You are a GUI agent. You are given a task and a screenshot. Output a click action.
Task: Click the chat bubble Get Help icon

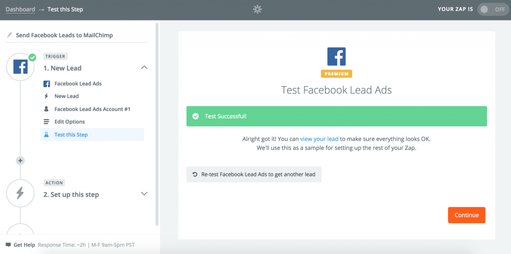[8, 245]
